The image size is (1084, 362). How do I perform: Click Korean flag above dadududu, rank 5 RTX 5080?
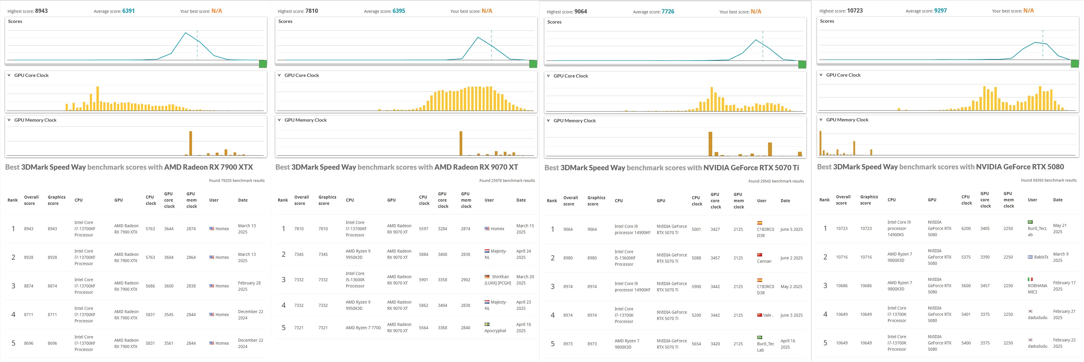coord(1030,340)
